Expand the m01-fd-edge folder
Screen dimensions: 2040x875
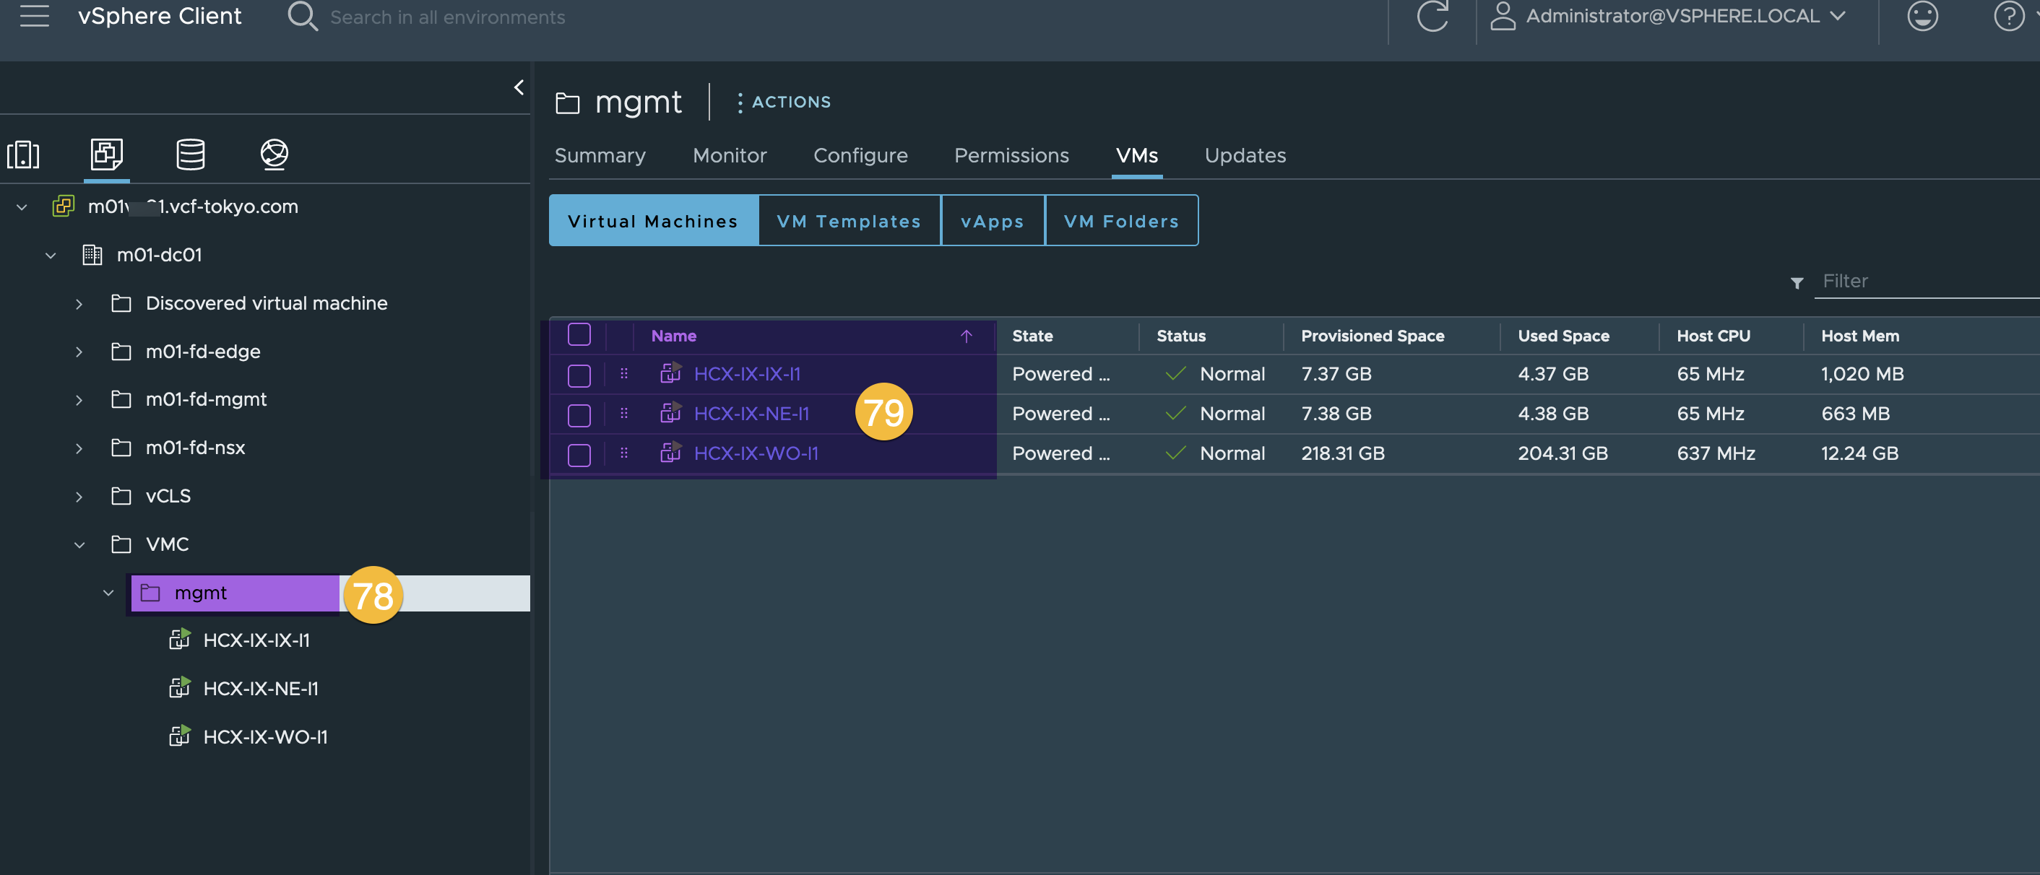79,352
